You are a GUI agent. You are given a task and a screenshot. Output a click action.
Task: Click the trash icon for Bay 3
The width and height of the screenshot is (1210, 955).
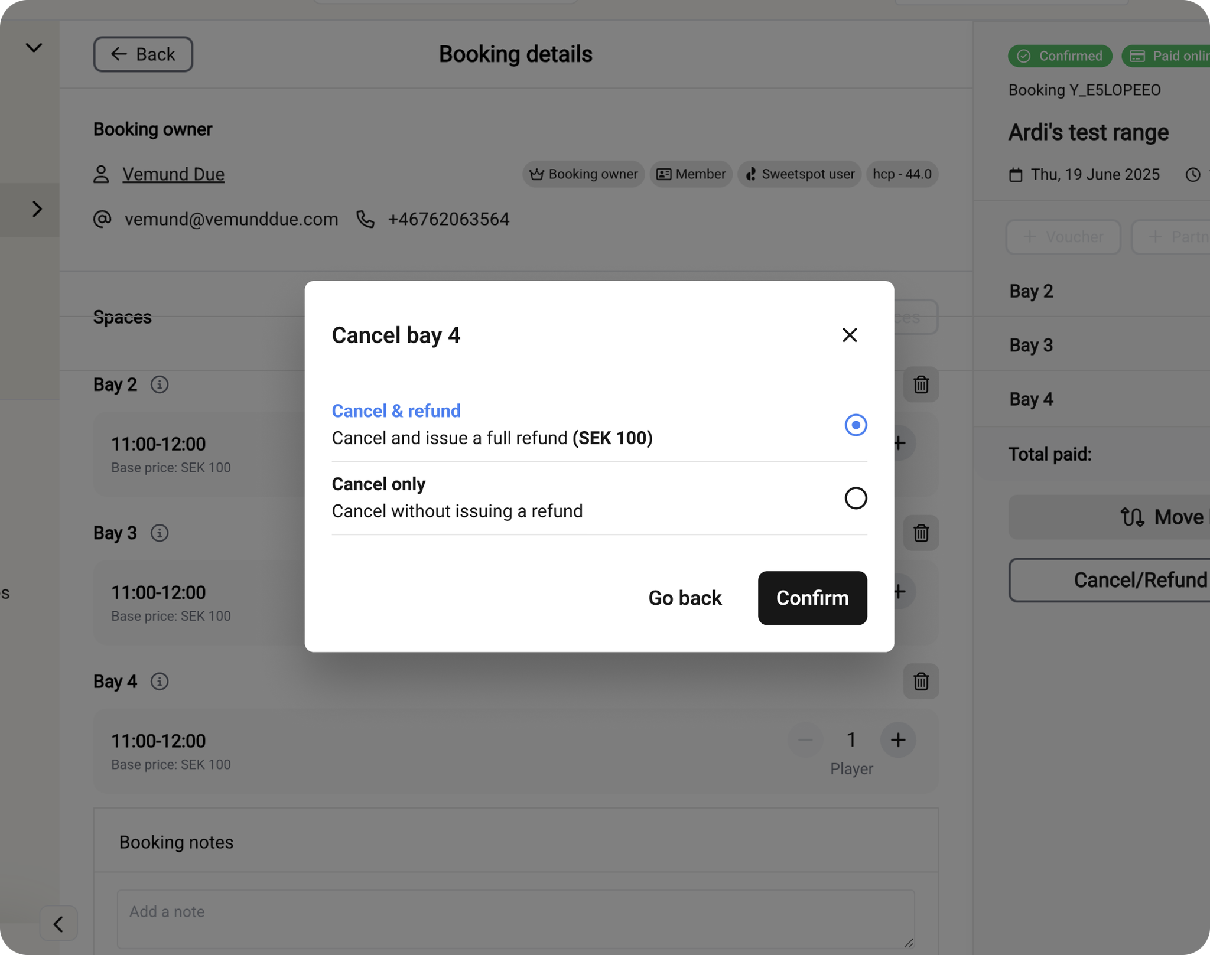(920, 533)
